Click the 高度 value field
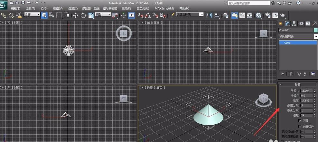 [307, 101]
